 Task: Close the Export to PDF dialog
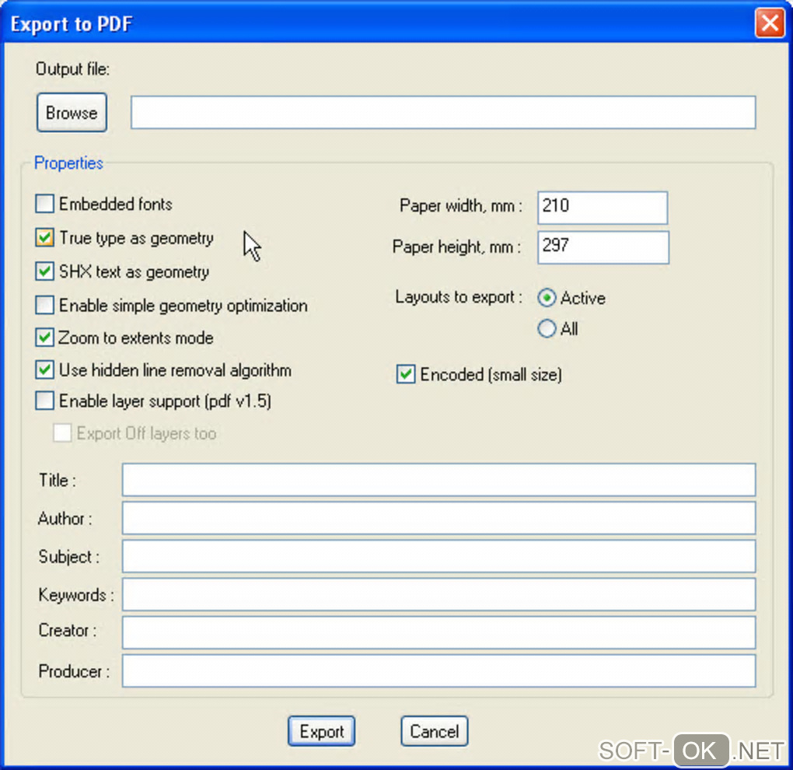(x=770, y=23)
